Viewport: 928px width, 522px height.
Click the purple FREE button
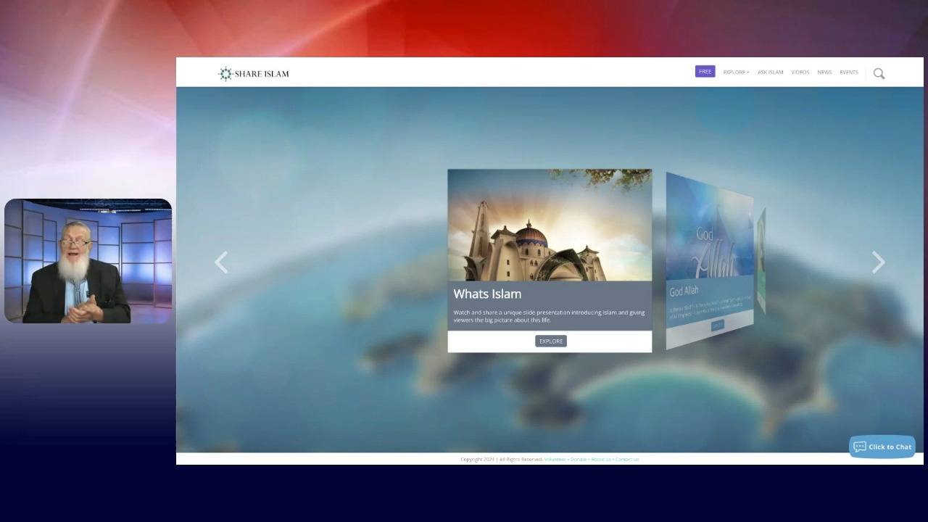point(705,71)
